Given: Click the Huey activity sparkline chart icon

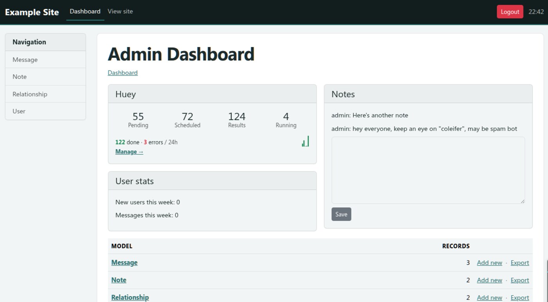Looking at the screenshot, I should click(305, 141).
